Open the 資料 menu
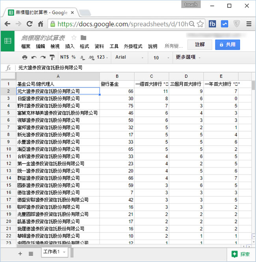The height and width of the screenshot is (262, 256). (x=99, y=46)
